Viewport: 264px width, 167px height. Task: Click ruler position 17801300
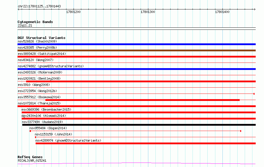148,12
